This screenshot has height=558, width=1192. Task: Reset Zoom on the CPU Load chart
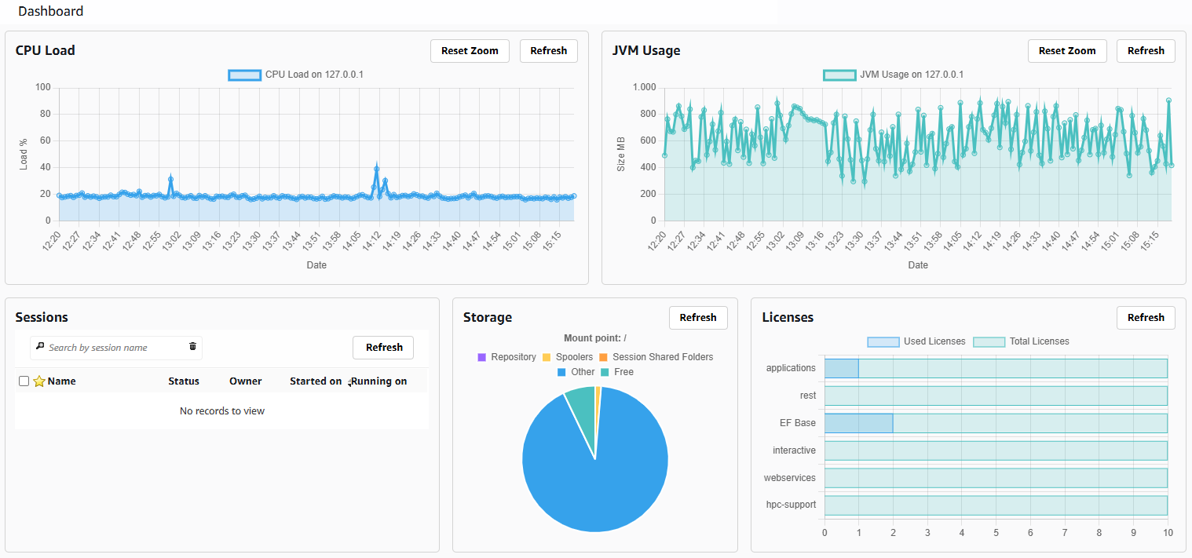pos(470,51)
